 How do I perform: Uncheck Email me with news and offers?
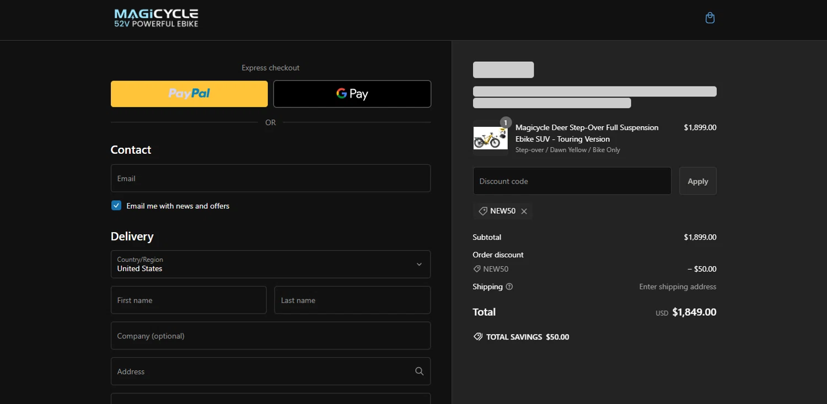[x=116, y=206]
